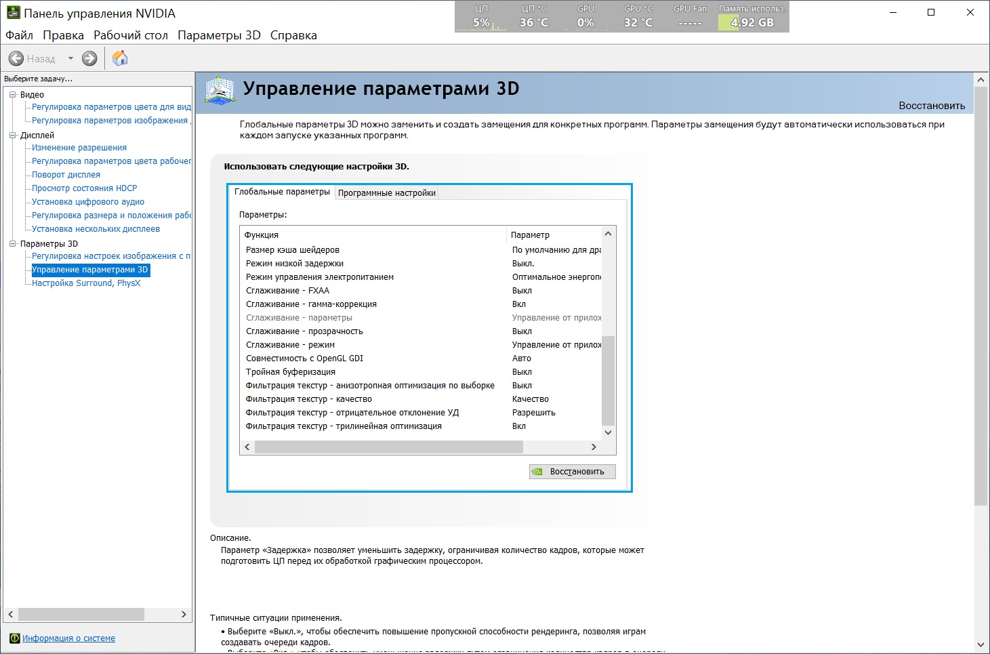Click task tree horizontal scroll-right arrow
The image size is (990, 654).
coord(184,614)
